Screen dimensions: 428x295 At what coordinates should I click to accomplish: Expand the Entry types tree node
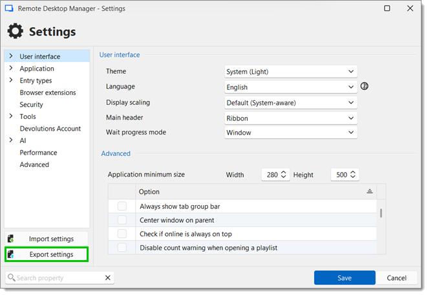point(11,80)
